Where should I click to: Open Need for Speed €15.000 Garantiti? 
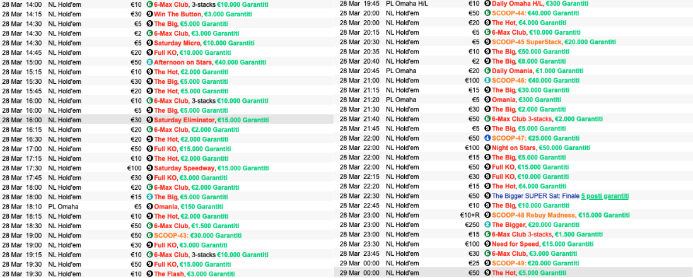(x=543, y=244)
